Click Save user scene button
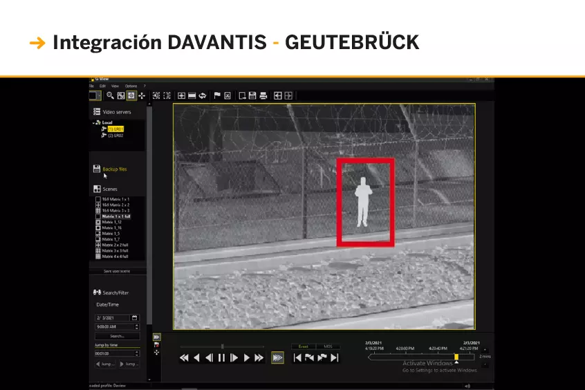The width and height of the screenshot is (585, 390). click(117, 271)
